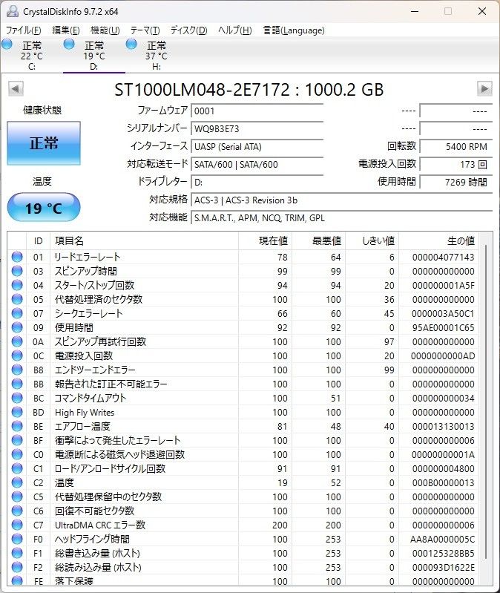Open the ディスク(D) menu
This screenshot has width=500, height=593.
tap(188, 30)
